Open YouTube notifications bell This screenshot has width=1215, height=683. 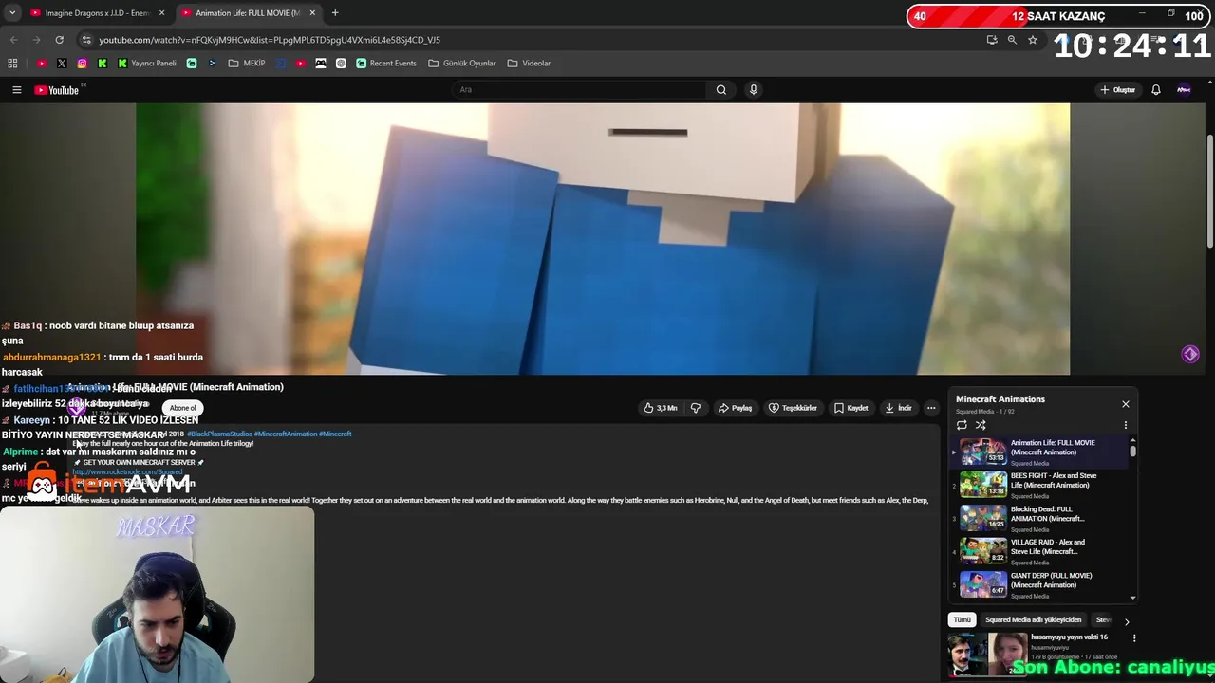[x=1156, y=90]
